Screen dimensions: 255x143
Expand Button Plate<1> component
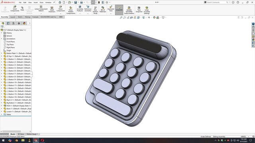click(2, 53)
